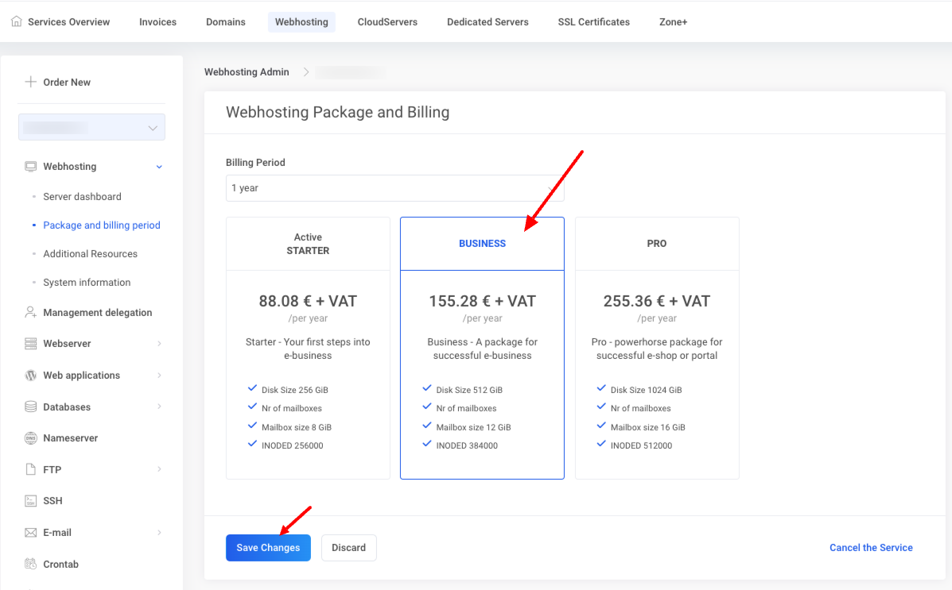Click the E-mail envelope icon
Viewport: 952px width, 590px height.
point(31,532)
